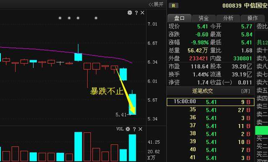Select trade row with time 39
The height and width of the screenshot is (162, 268).
click(210, 142)
